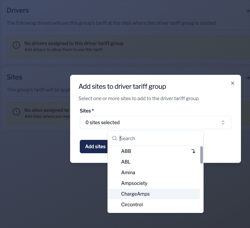Viewport: 250px width, 228px height.
Task: Click the up-down chevron in Sites field
Action: (223, 123)
